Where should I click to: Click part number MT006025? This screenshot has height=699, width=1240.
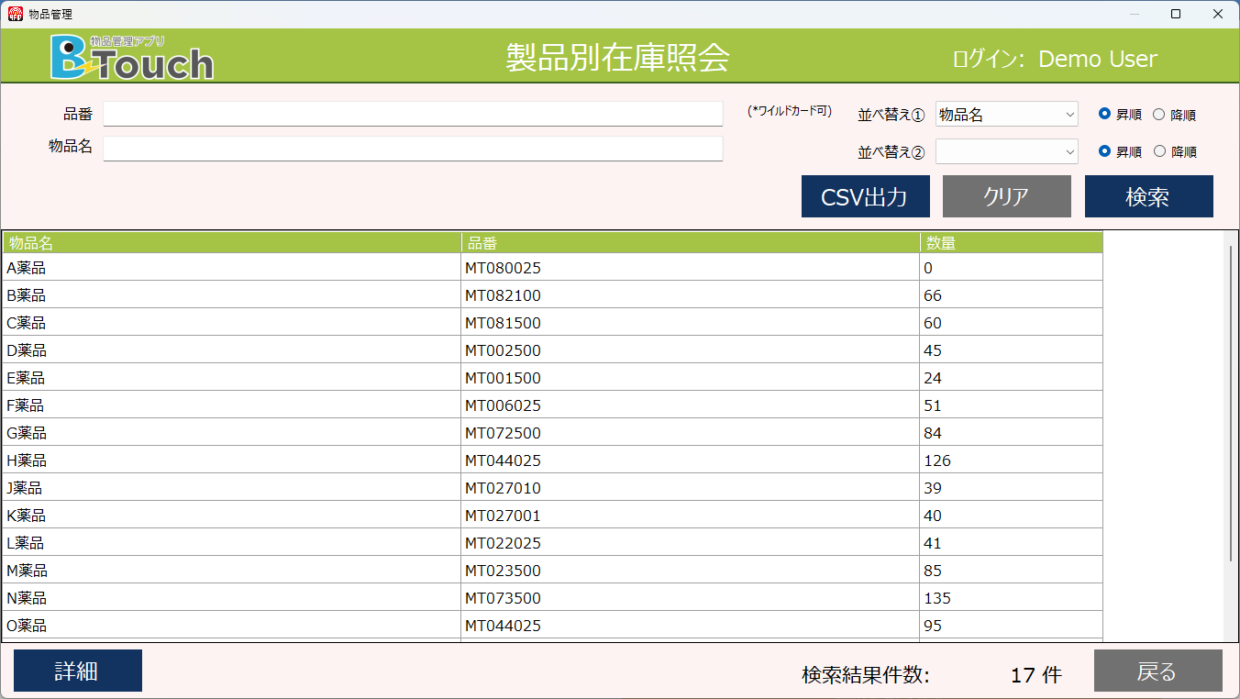point(503,405)
